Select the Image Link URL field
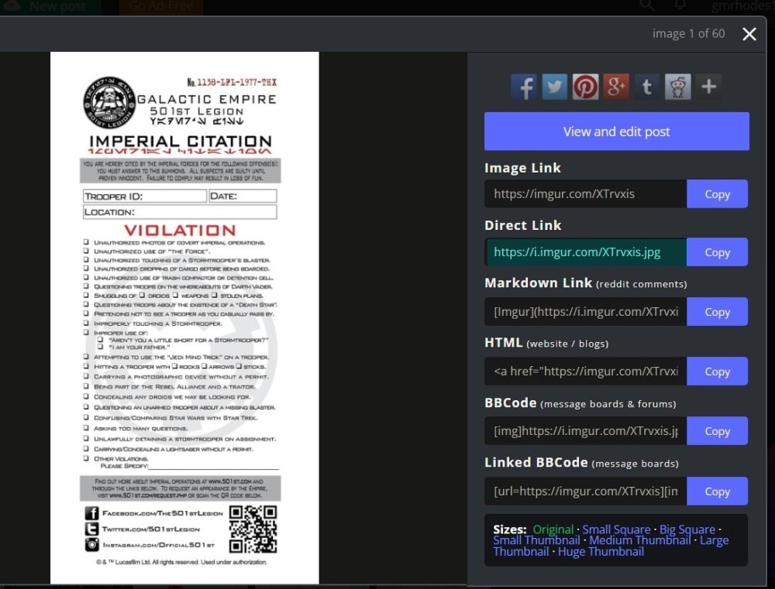The image size is (775, 589). coord(586,194)
